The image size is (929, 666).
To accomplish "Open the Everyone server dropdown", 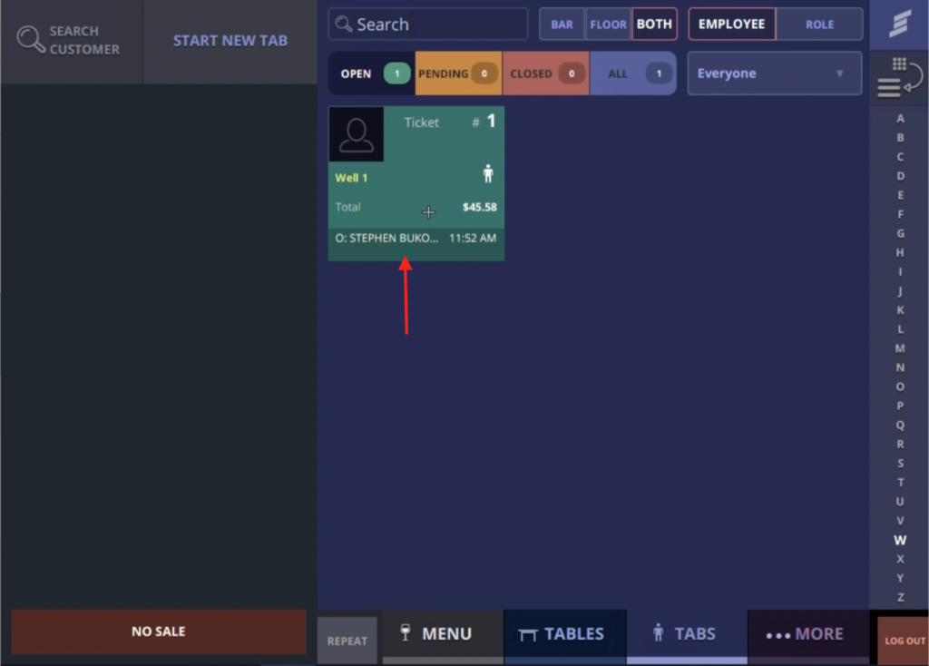I will pos(774,73).
